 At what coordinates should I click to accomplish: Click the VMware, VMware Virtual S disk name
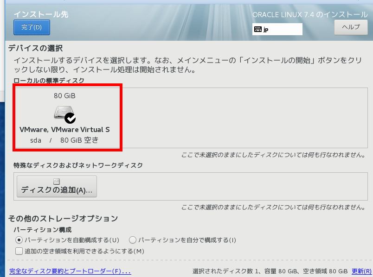pos(64,130)
